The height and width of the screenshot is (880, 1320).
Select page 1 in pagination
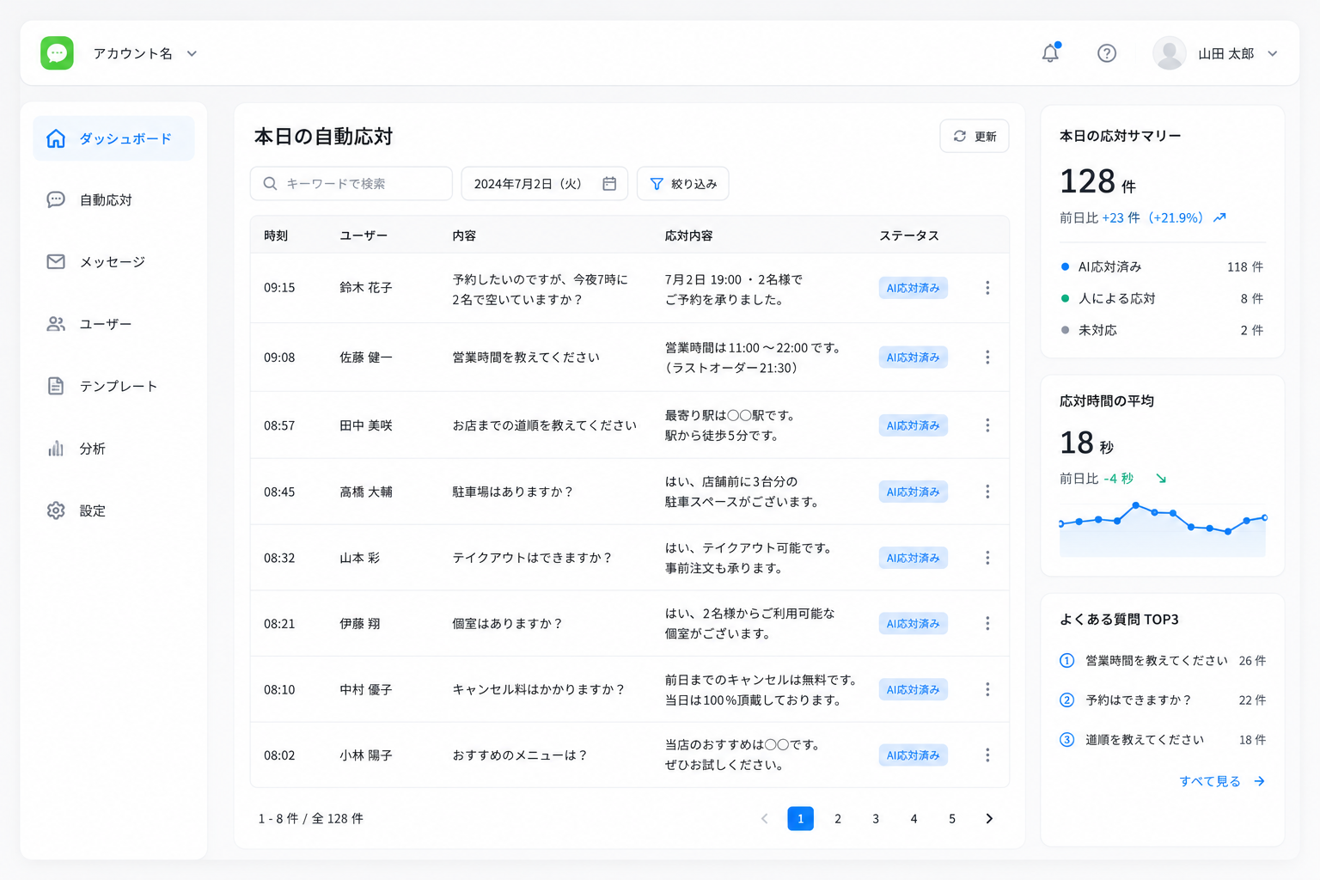(800, 819)
